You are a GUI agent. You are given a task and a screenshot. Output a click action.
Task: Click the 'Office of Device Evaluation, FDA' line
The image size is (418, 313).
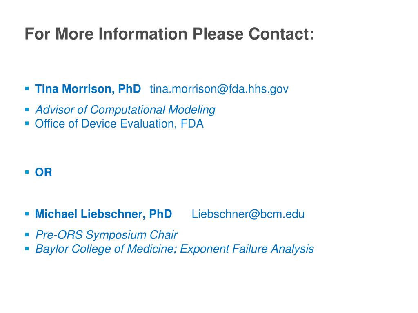119,124
